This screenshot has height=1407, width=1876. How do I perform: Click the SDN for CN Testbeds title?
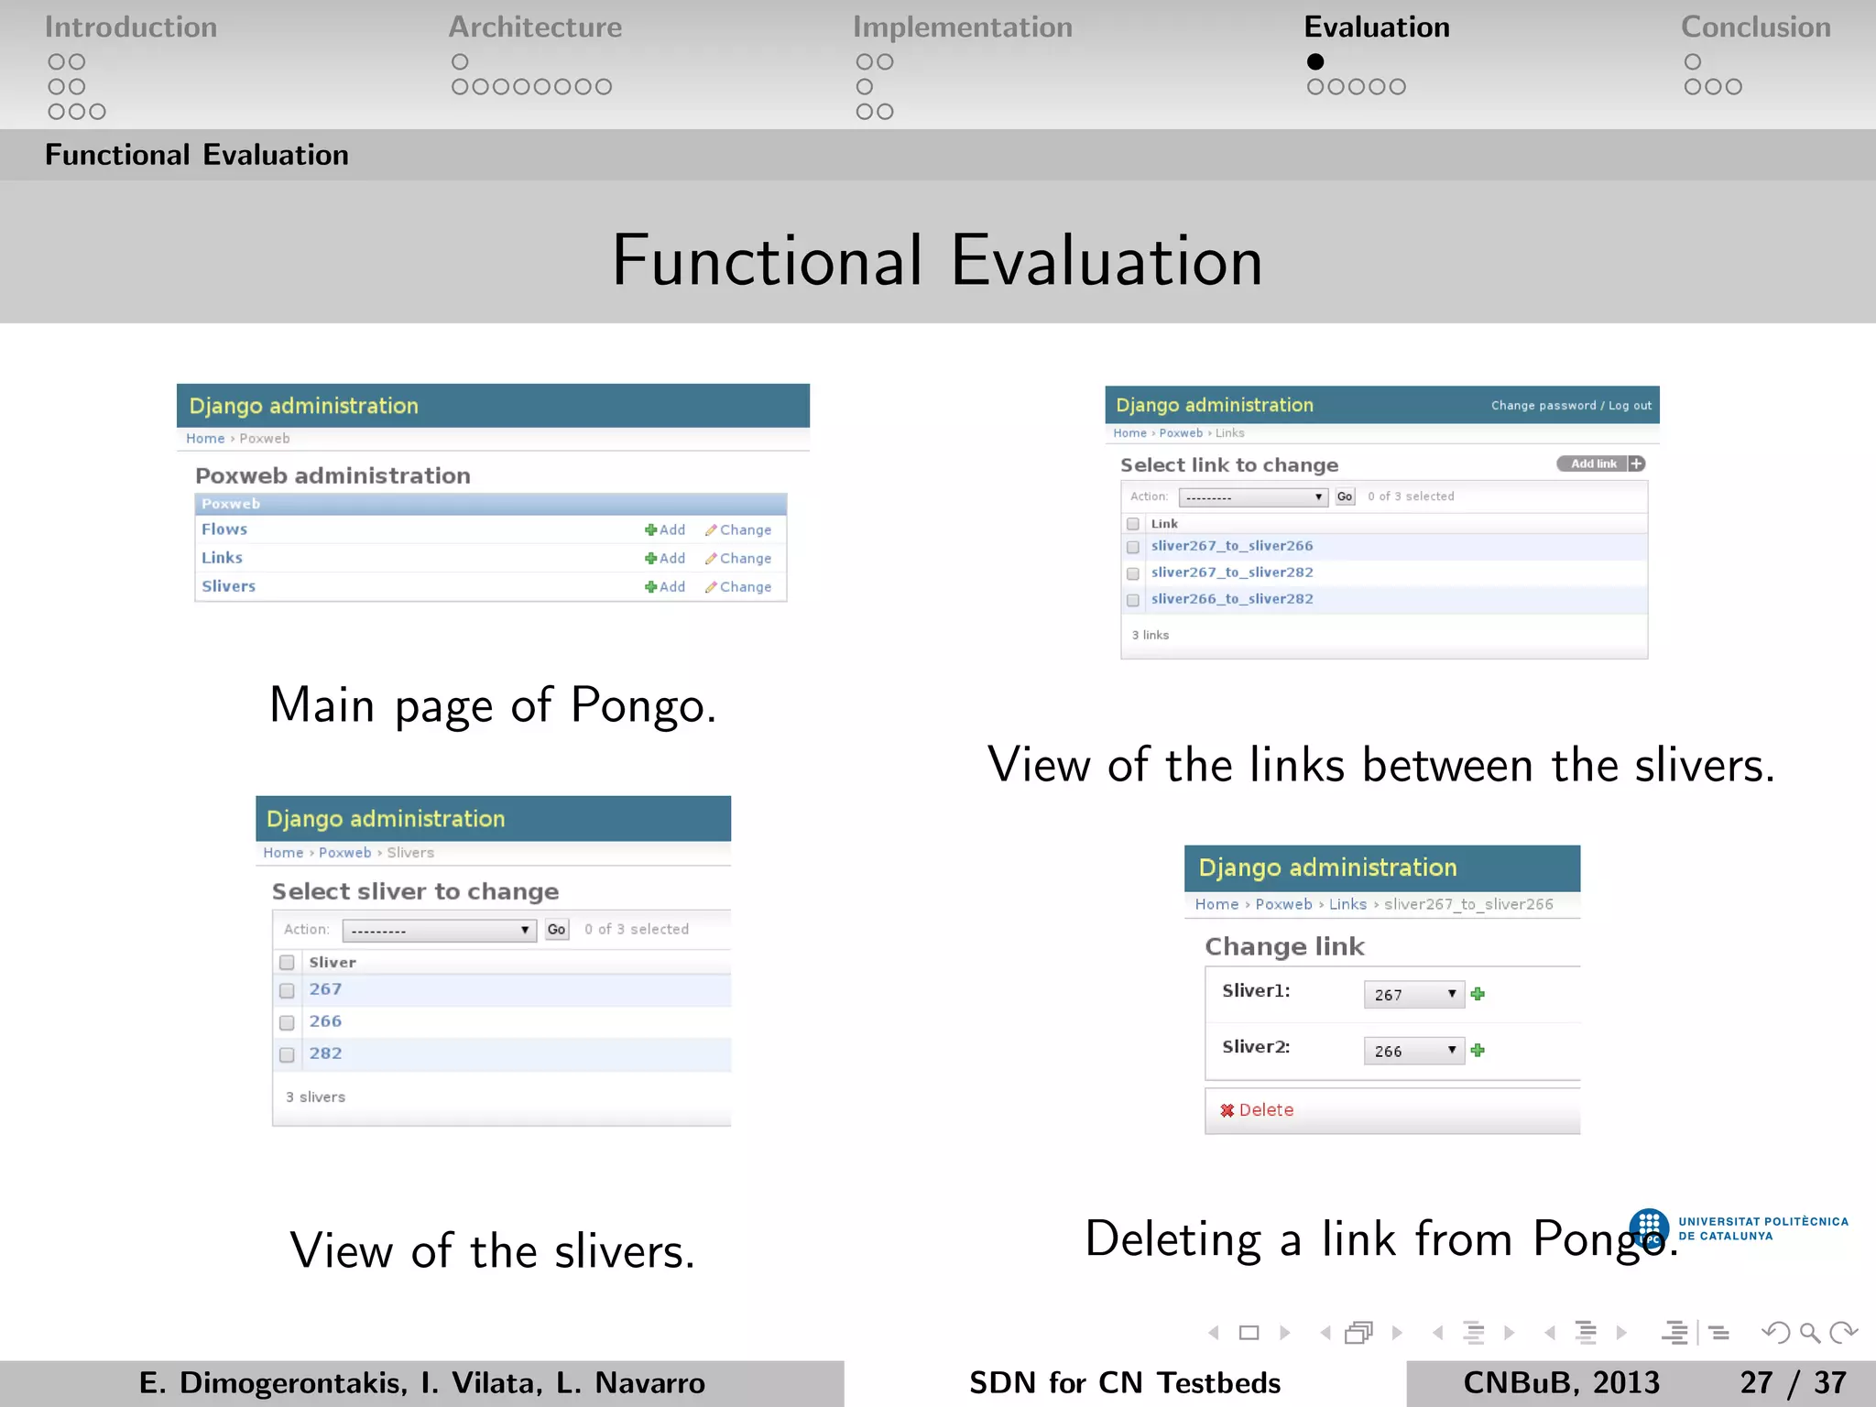coord(1125,1382)
